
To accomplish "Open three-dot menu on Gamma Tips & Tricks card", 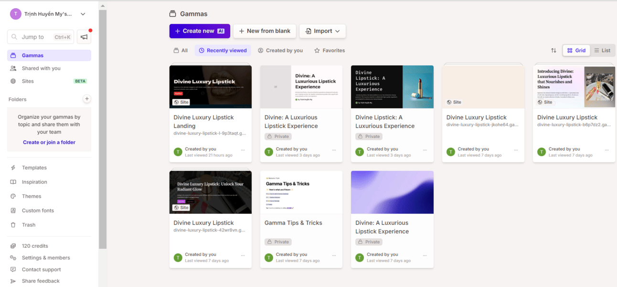I will point(333,255).
